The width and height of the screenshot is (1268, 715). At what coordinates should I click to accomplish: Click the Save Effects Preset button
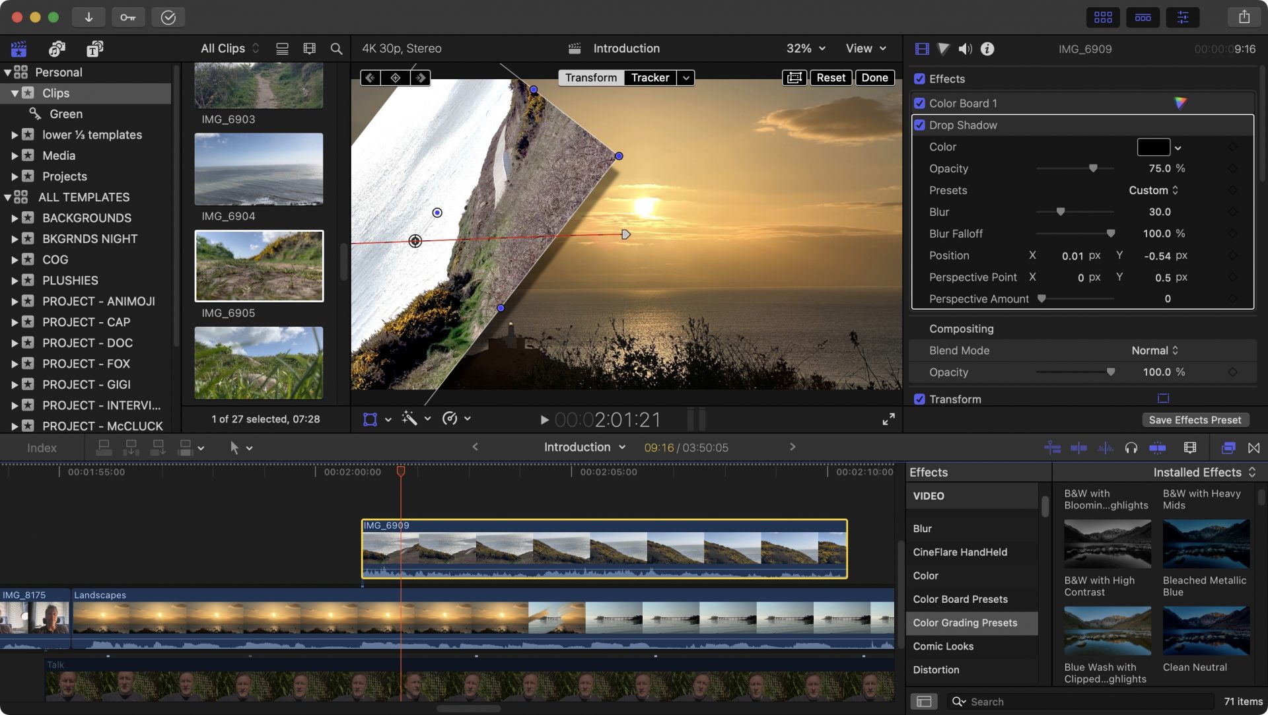click(x=1195, y=419)
